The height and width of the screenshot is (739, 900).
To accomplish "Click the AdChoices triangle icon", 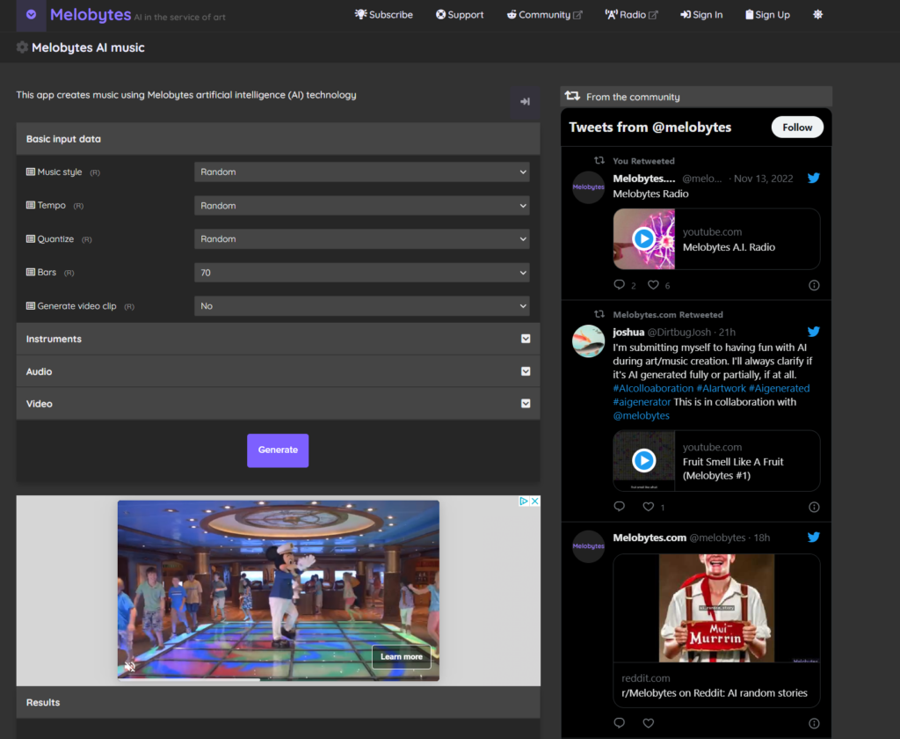I will pyautogui.click(x=524, y=501).
